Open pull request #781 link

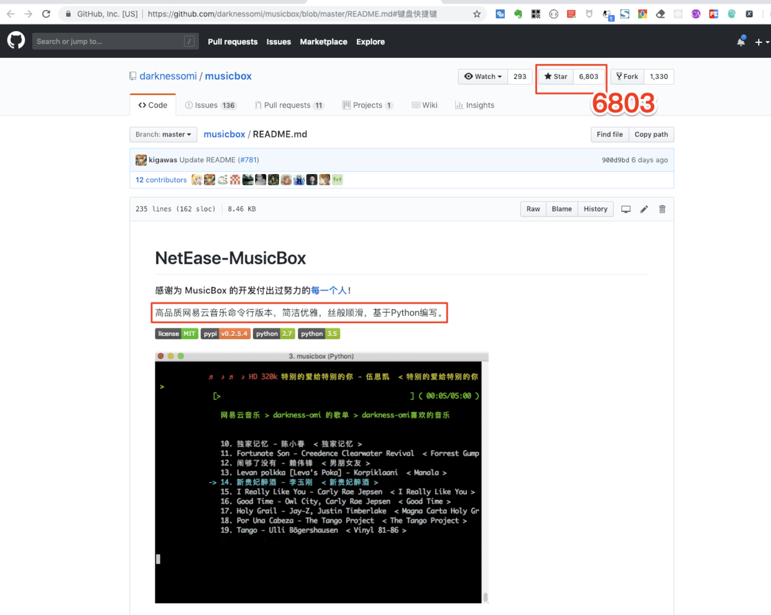coord(249,160)
